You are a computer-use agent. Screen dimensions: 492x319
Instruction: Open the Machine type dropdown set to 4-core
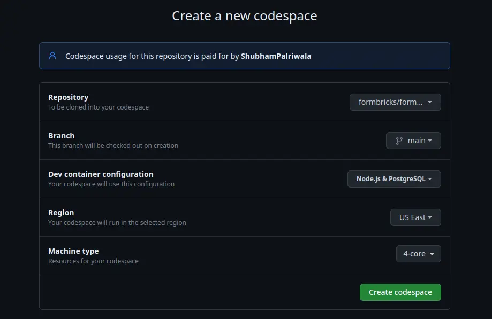pos(418,254)
